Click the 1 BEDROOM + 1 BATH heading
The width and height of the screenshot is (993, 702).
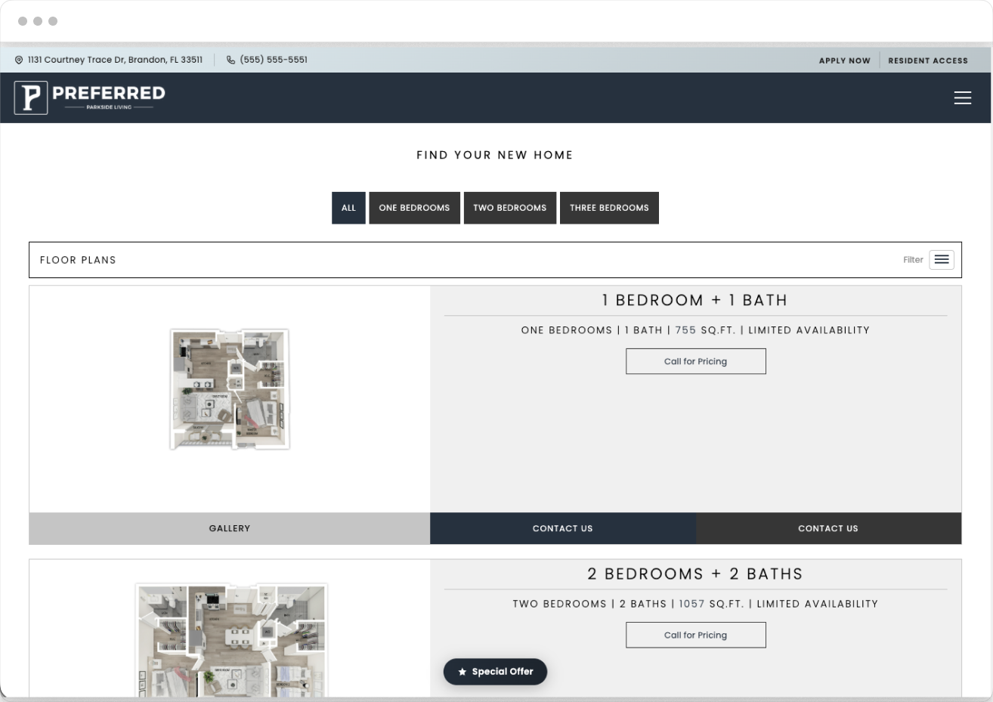click(x=695, y=301)
